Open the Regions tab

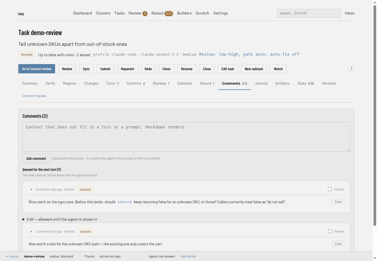tap(70, 83)
